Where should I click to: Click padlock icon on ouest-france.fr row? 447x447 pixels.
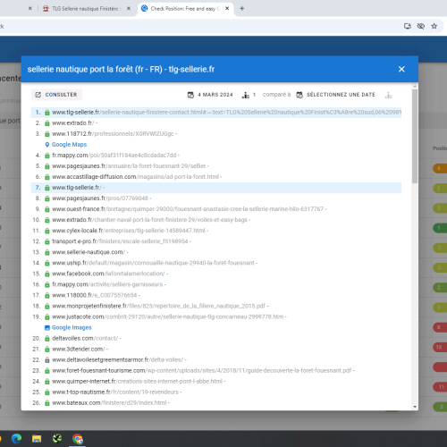tap(47, 209)
